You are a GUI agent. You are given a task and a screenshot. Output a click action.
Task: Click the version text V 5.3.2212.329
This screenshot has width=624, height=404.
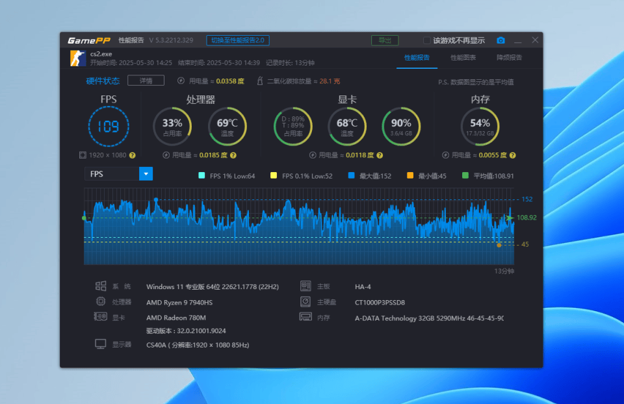coord(171,40)
